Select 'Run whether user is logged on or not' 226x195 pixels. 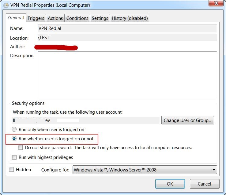pos(14,139)
